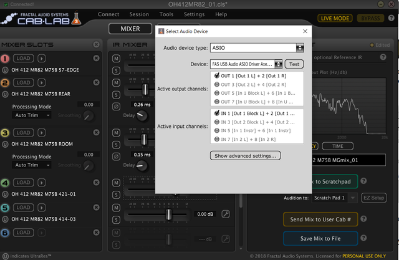Image resolution: width=399 pixels, height=260 pixels.
Task: Open the Tools menu
Action: (x=166, y=14)
